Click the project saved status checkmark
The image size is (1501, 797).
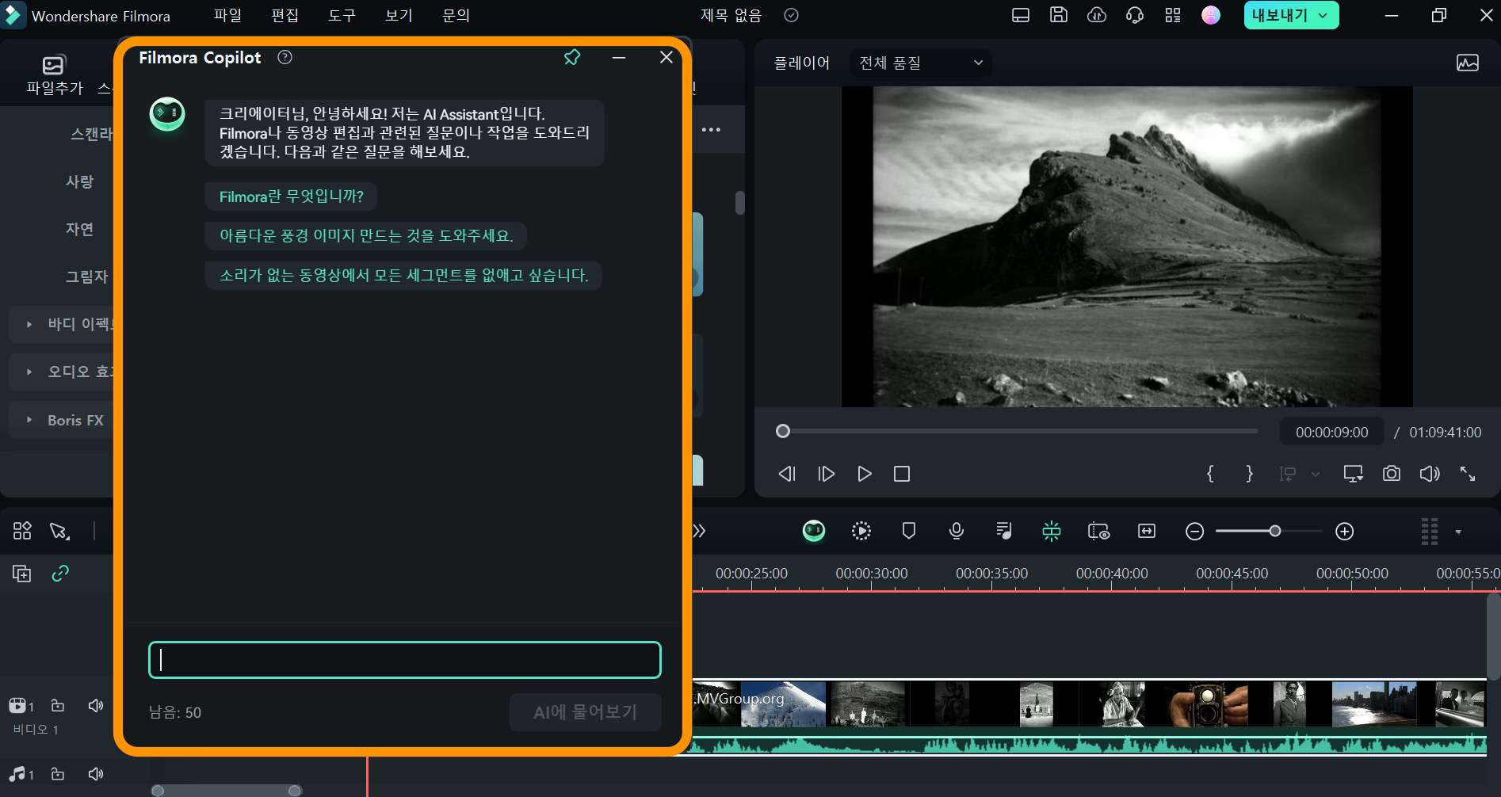(x=791, y=15)
